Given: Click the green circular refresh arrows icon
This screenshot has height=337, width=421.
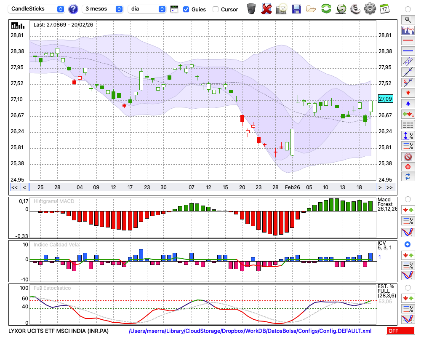Looking at the screenshot, I should point(326,9).
